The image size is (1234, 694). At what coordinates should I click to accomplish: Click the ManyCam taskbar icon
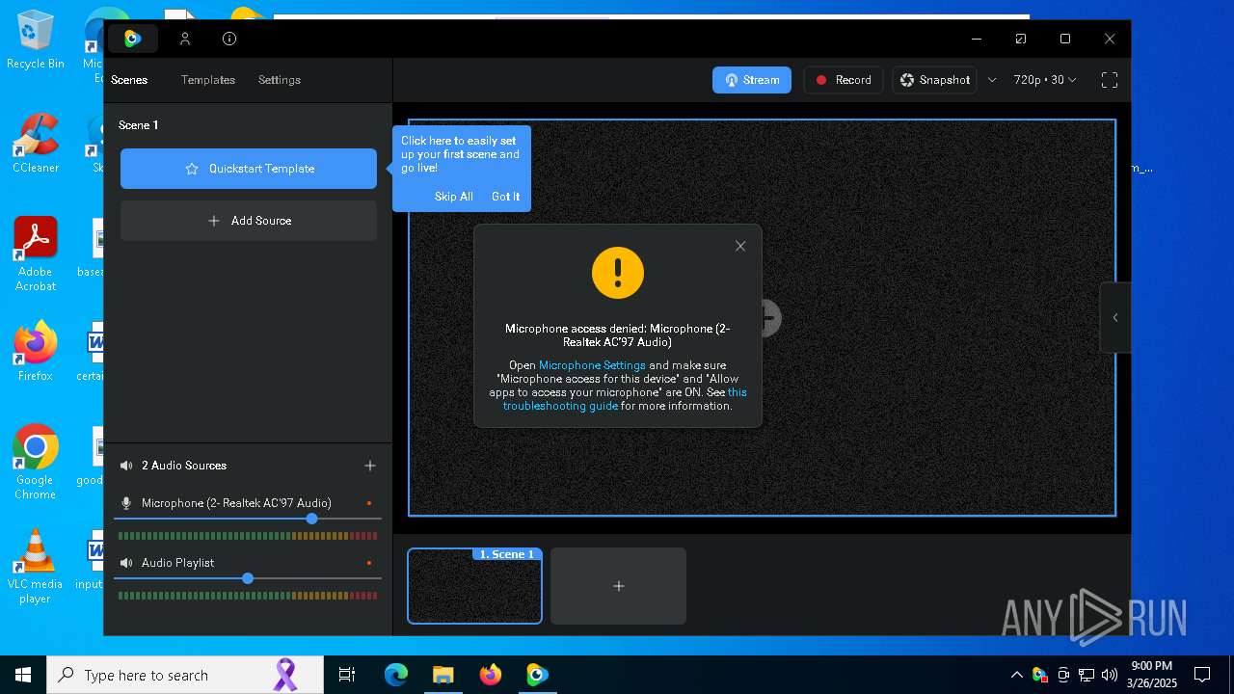click(537, 675)
